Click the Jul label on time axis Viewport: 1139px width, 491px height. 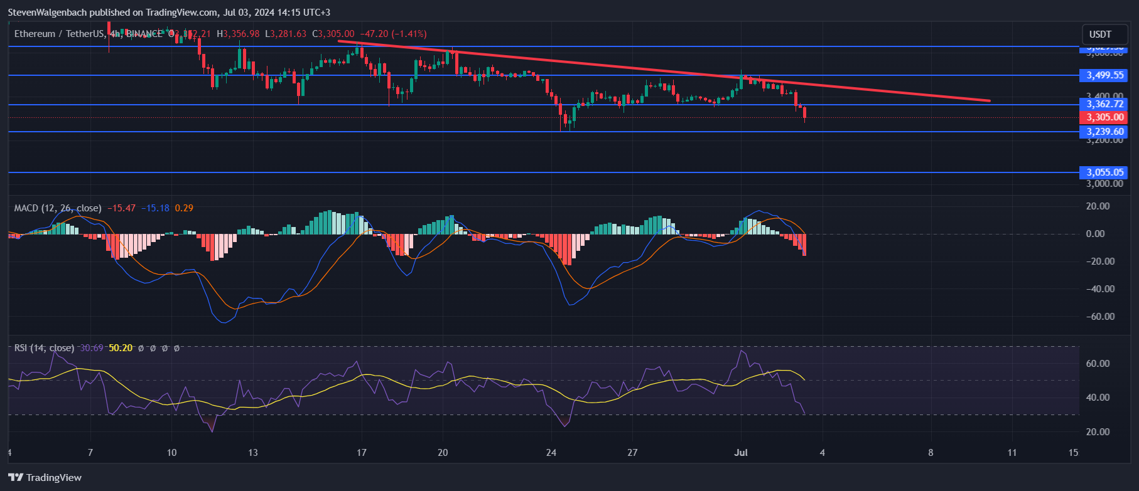click(741, 453)
